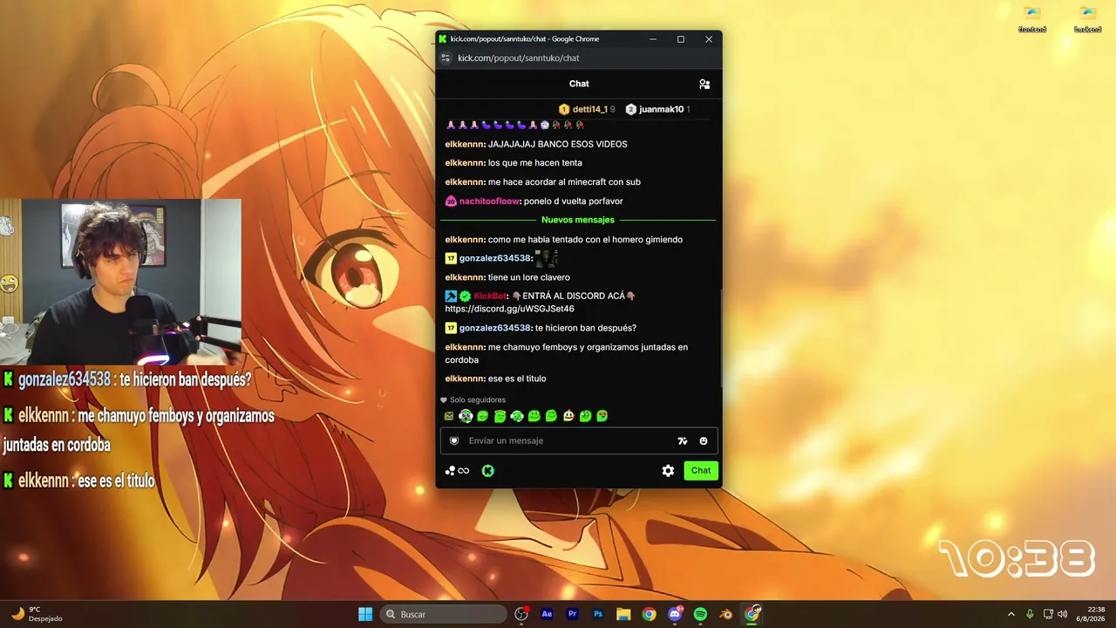Click the microphone tray icon
Screen dimensions: 1116x628
click(x=1030, y=614)
